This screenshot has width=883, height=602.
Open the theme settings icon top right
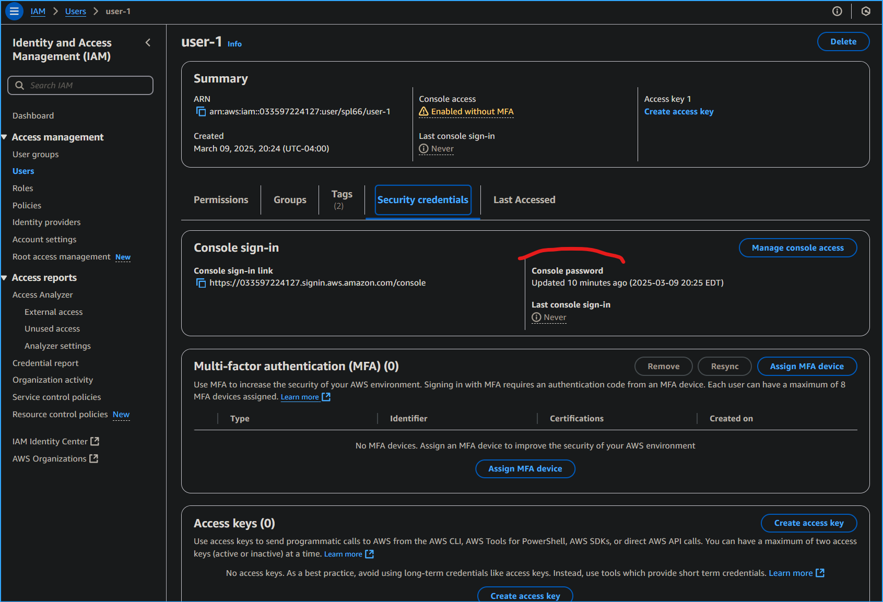(866, 11)
